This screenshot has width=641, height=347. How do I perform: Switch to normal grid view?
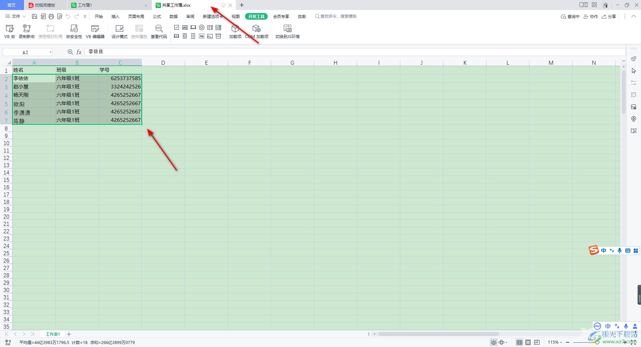coord(519,342)
